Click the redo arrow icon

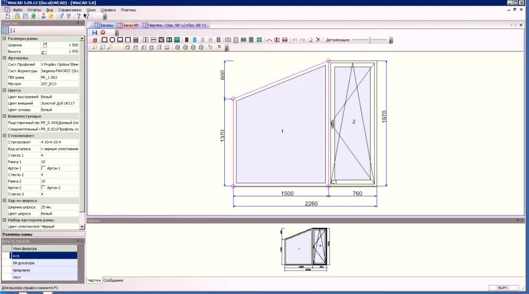coord(302,40)
